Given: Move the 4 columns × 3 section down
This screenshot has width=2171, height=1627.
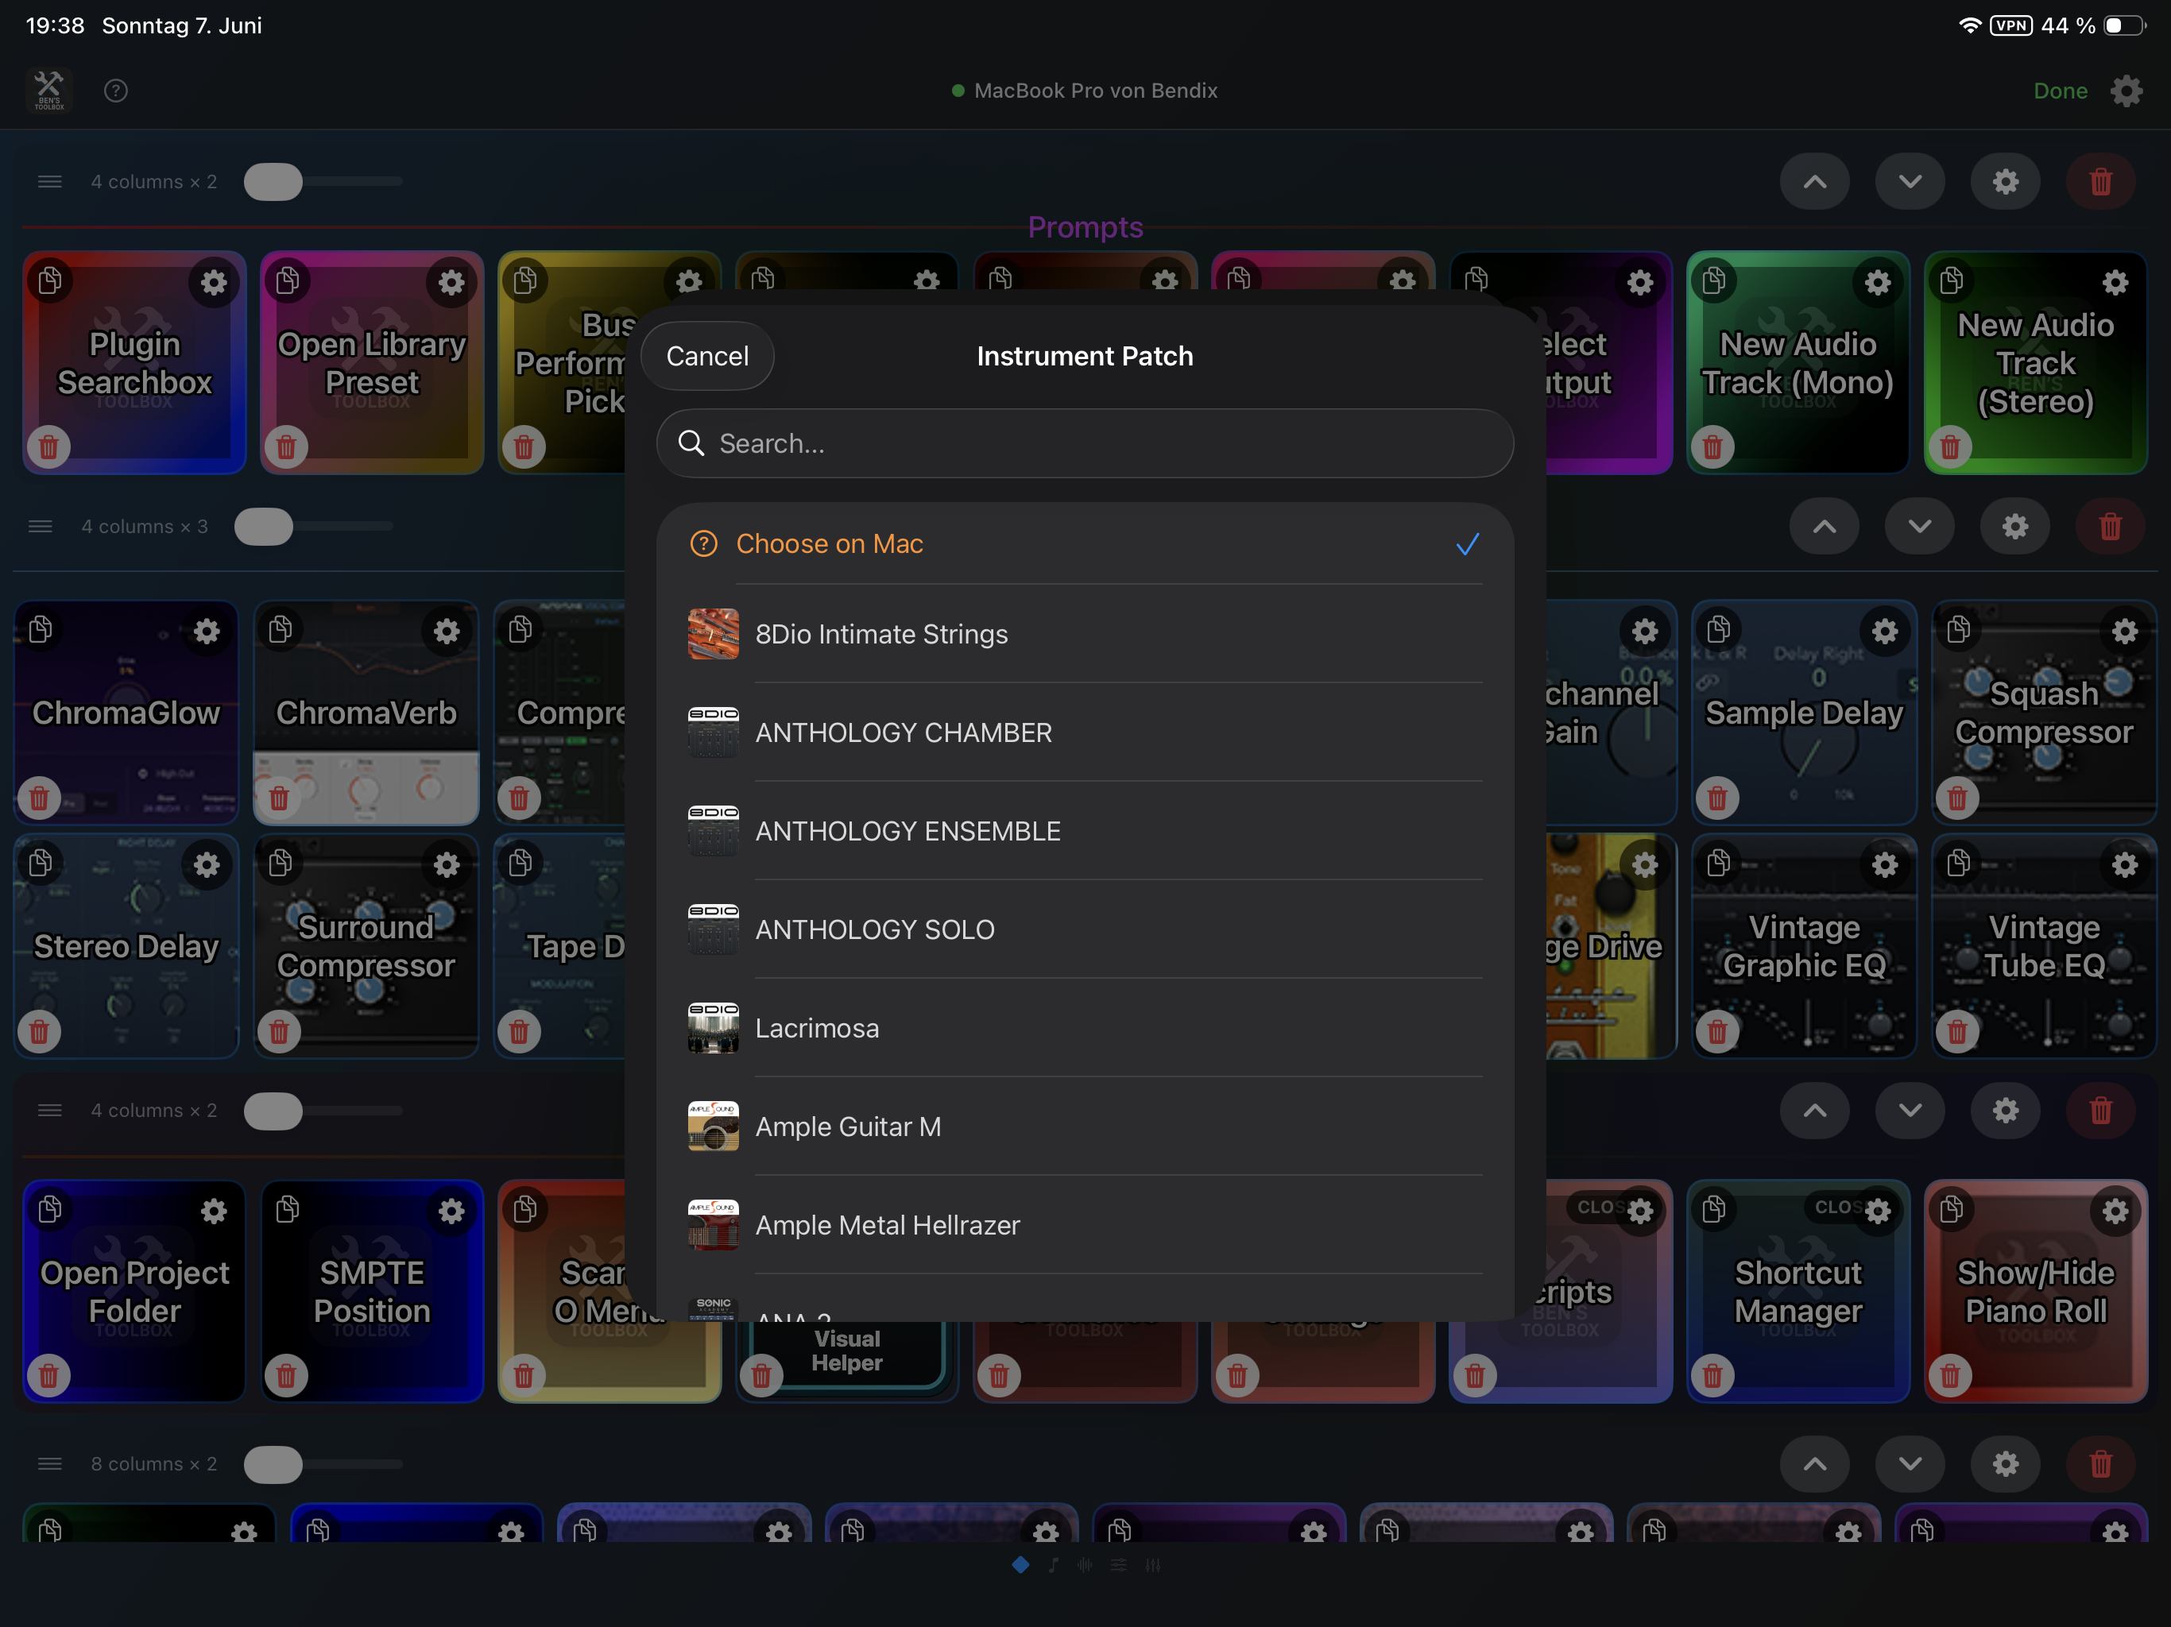Looking at the screenshot, I should click(1919, 527).
